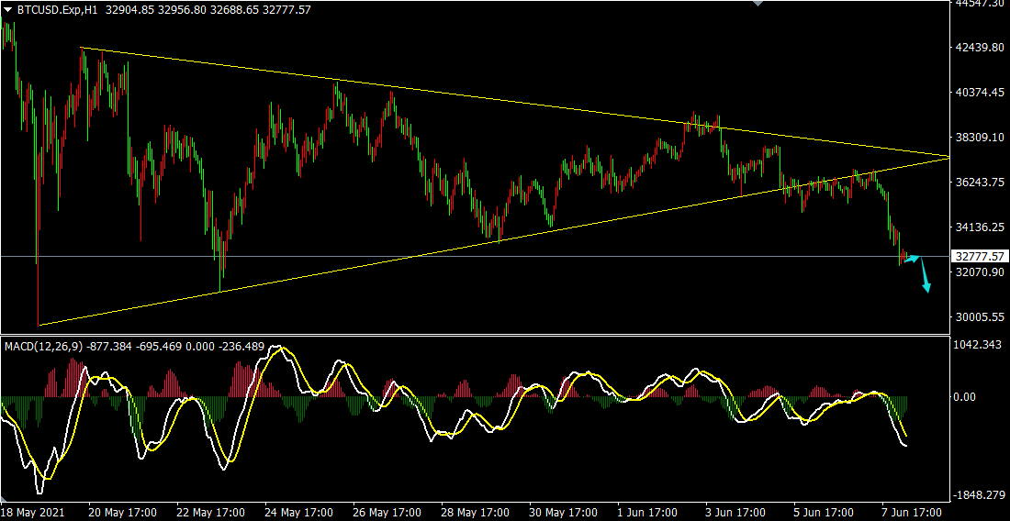
Task: Click the 36243.75 price scale label
Action: click(x=979, y=183)
